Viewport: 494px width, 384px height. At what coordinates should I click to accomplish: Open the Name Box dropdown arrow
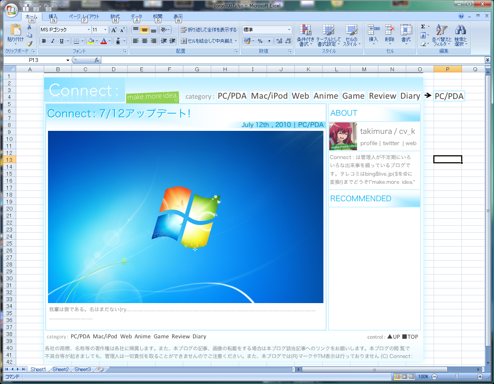click(68, 60)
